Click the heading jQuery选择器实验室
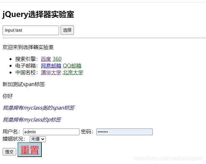This screenshot has height=164, width=206. (x=38, y=14)
